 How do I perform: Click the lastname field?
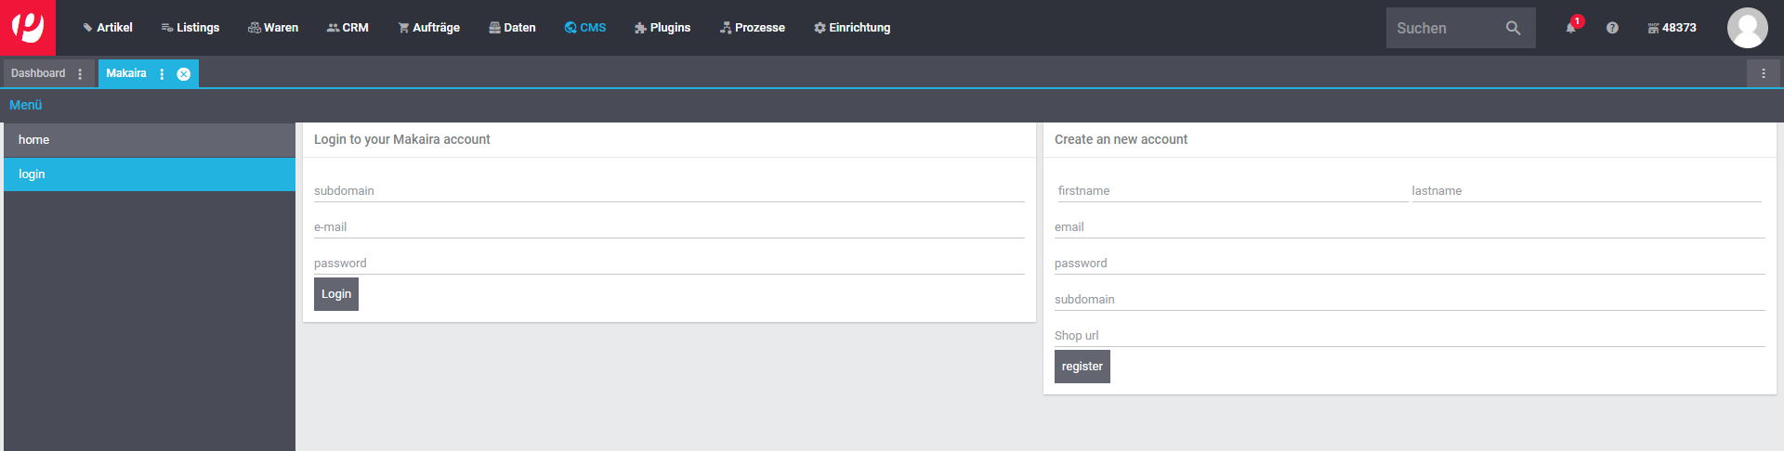pyautogui.click(x=1587, y=190)
